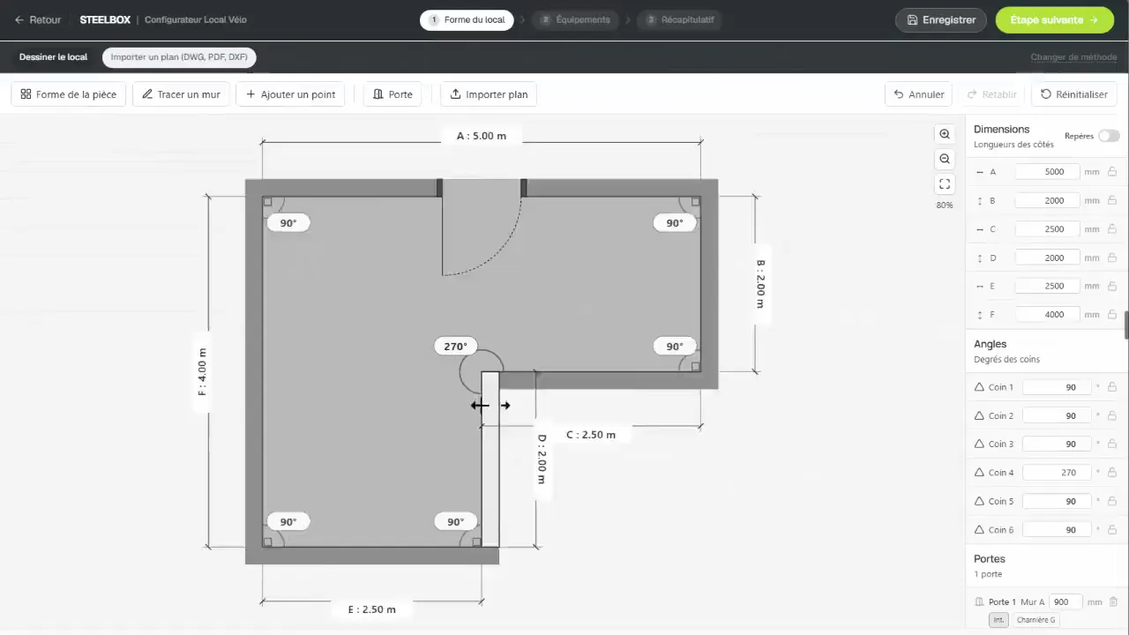Image resolution: width=1129 pixels, height=635 pixels.
Task: Click the Importer plan toolbar button
Action: [x=489, y=94]
